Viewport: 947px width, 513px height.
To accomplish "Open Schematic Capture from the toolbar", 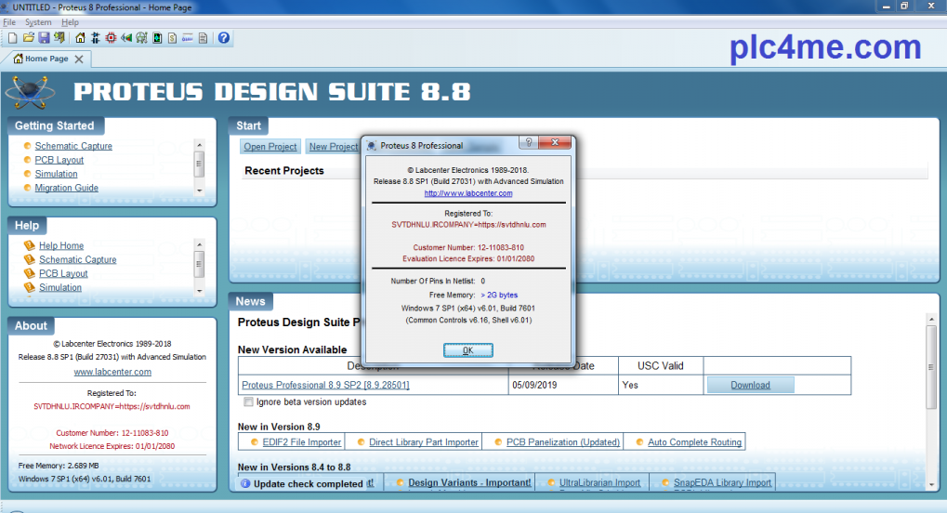I will point(96,38).
